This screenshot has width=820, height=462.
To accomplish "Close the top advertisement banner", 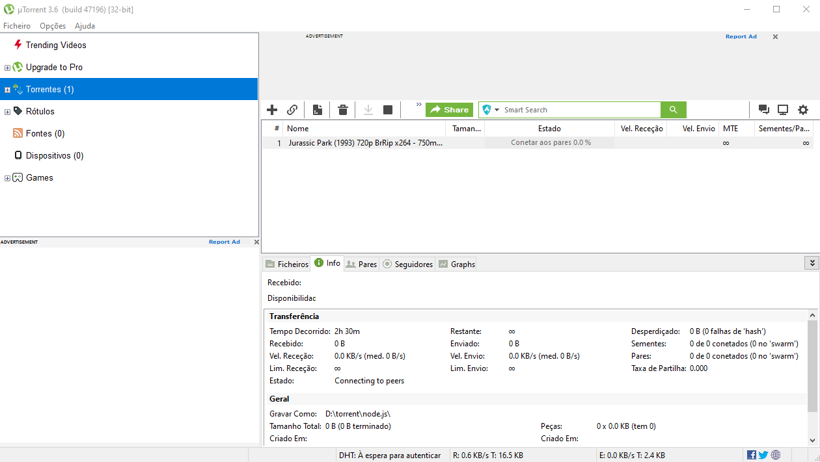I will coord(775,37).
